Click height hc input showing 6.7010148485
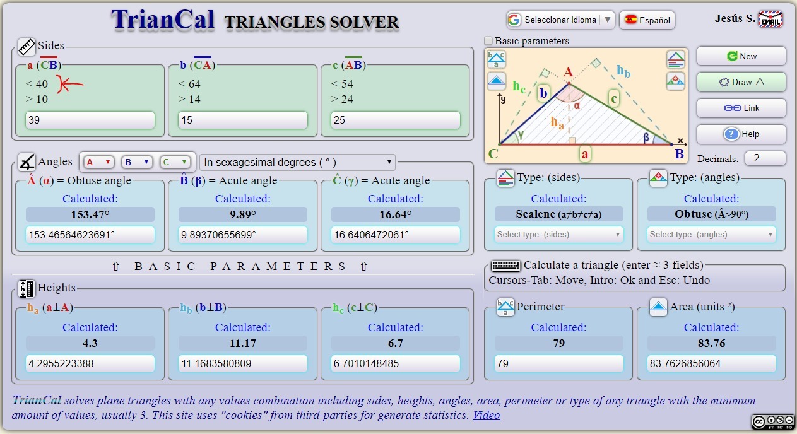The image size is (797, 434). (396, 364)
